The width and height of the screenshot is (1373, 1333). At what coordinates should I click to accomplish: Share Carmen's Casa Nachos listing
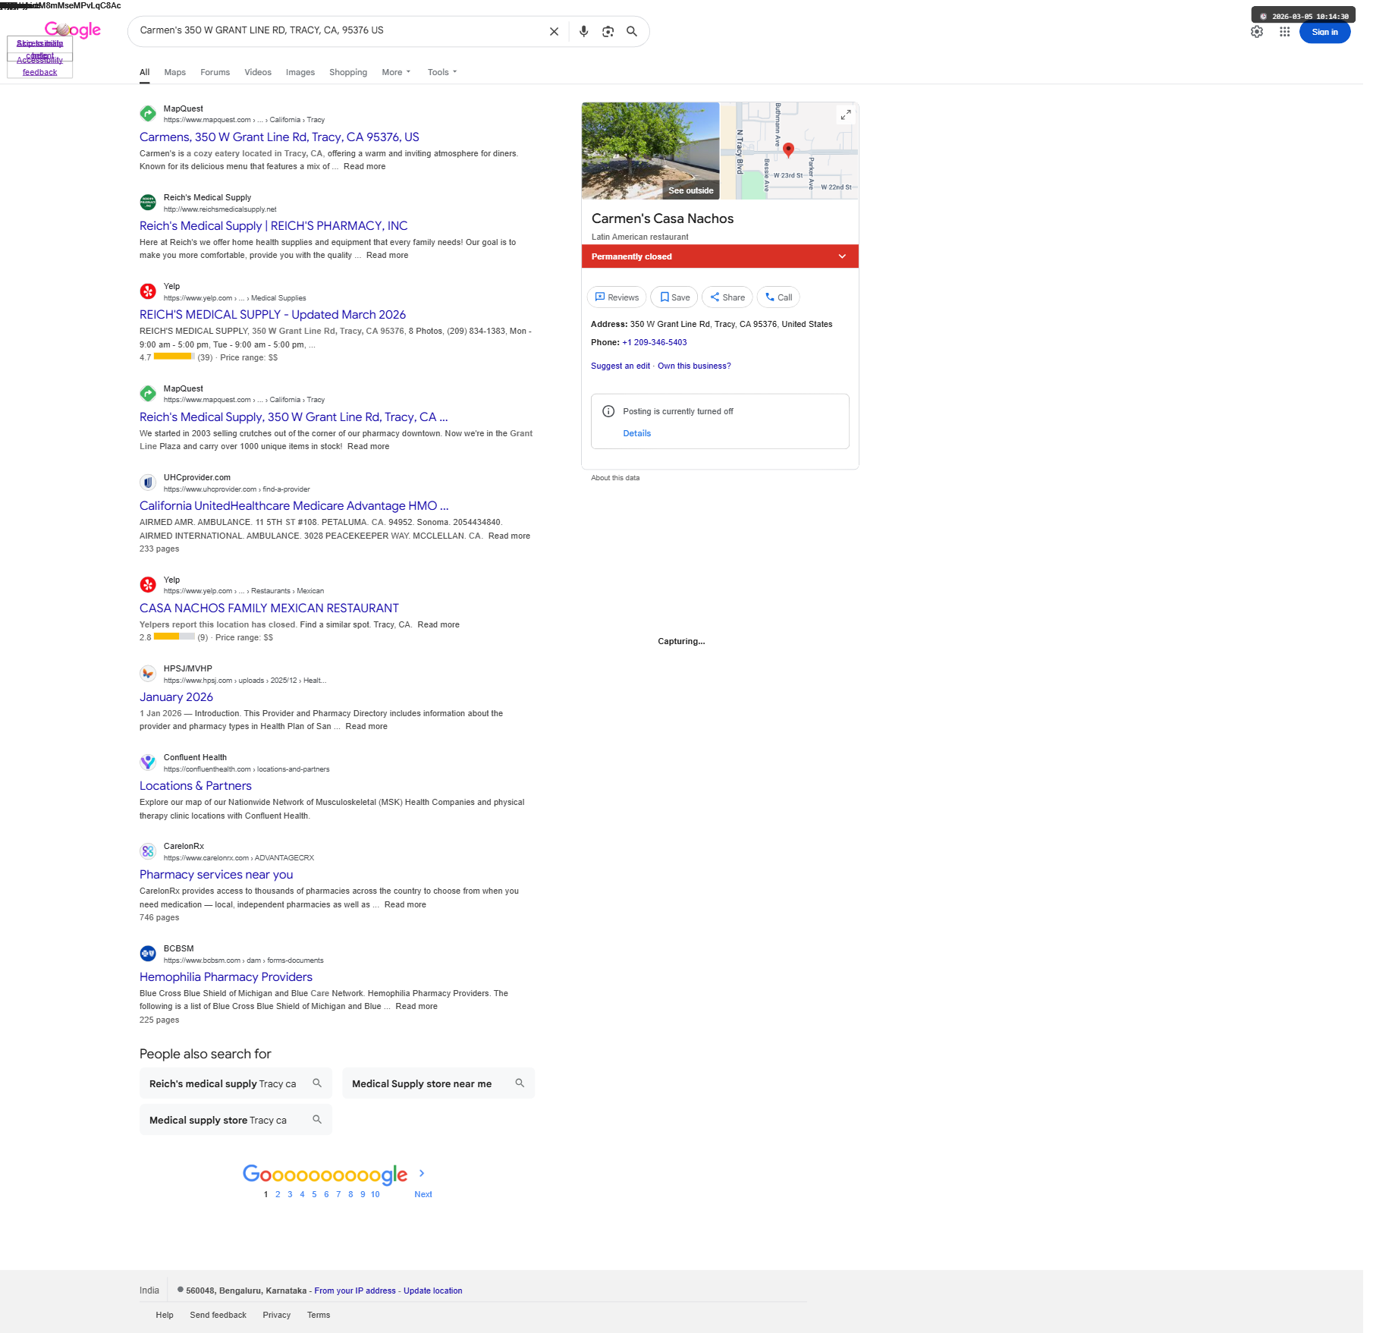727,297
